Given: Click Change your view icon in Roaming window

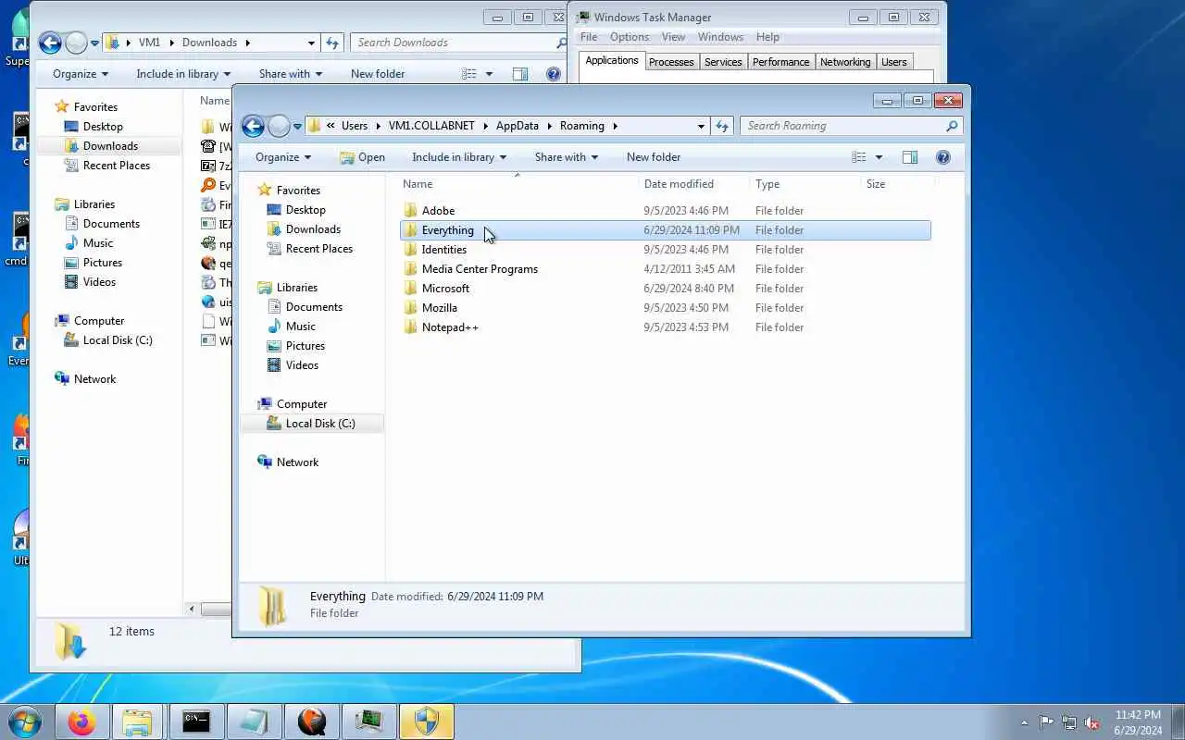Looking at the screenshot, I should (859, 157).
